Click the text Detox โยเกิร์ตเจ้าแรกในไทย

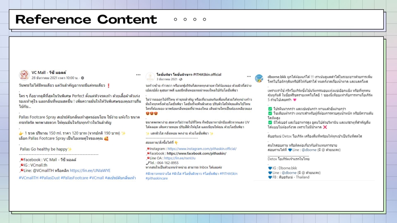point(289,159)
